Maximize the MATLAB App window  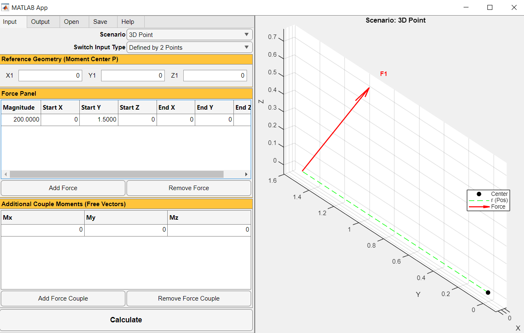point(489,7)
